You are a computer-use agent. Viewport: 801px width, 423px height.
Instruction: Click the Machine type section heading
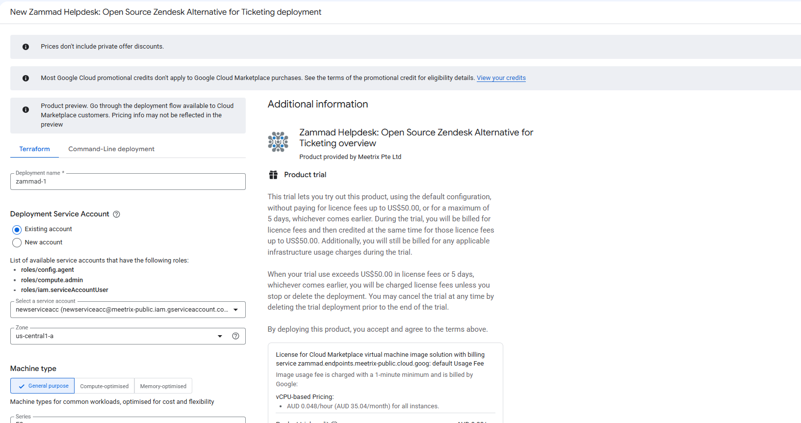33,369
